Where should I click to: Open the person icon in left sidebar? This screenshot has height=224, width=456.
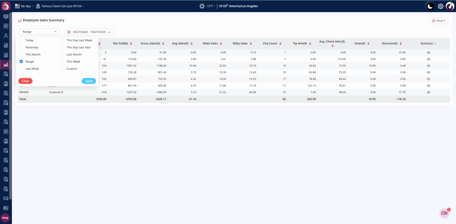(x=6, y=36)
